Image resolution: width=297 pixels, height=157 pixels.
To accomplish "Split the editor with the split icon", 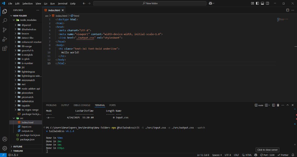I will point(288,10).
